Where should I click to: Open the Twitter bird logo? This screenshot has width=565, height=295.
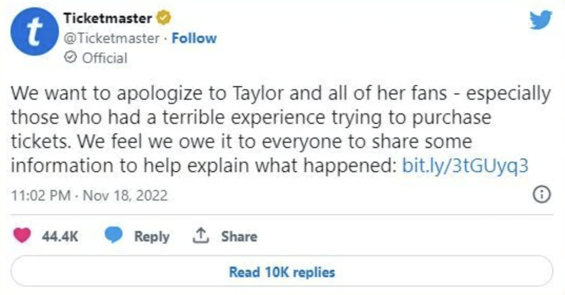point(540,20)
